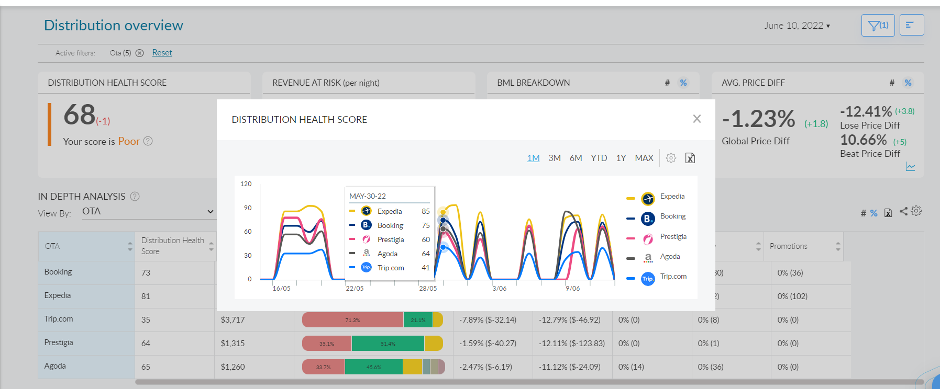This screenshot has width=940, height=389.
Task: Close the Distribution Health Score popup
Action: (x=696, y=119)
